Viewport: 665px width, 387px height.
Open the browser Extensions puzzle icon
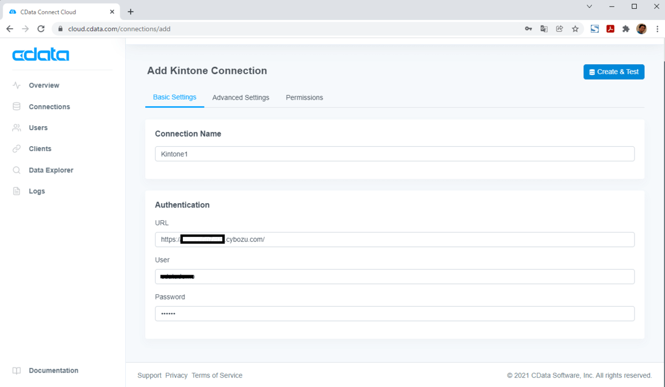pyautogui.click(x=626, y=29)
